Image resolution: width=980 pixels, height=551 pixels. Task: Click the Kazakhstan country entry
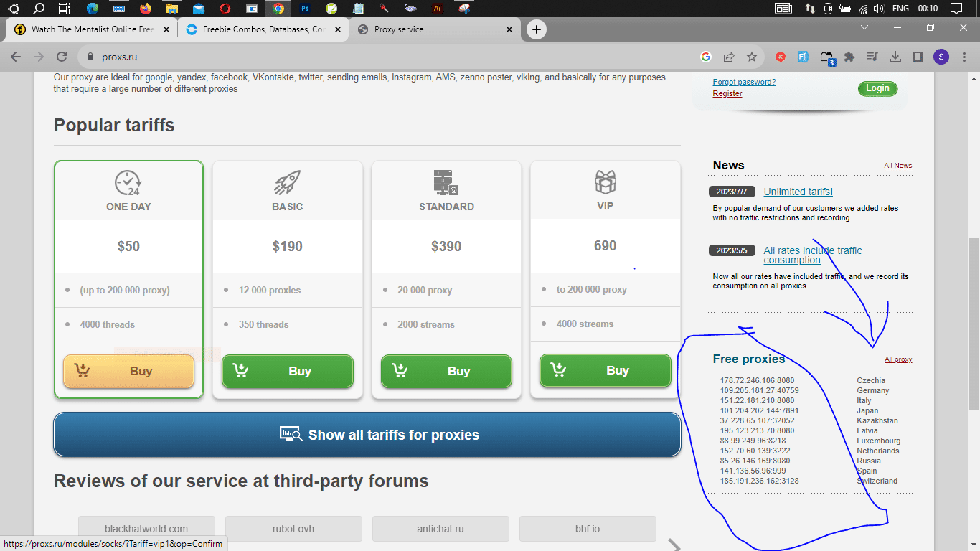(877, 420)
